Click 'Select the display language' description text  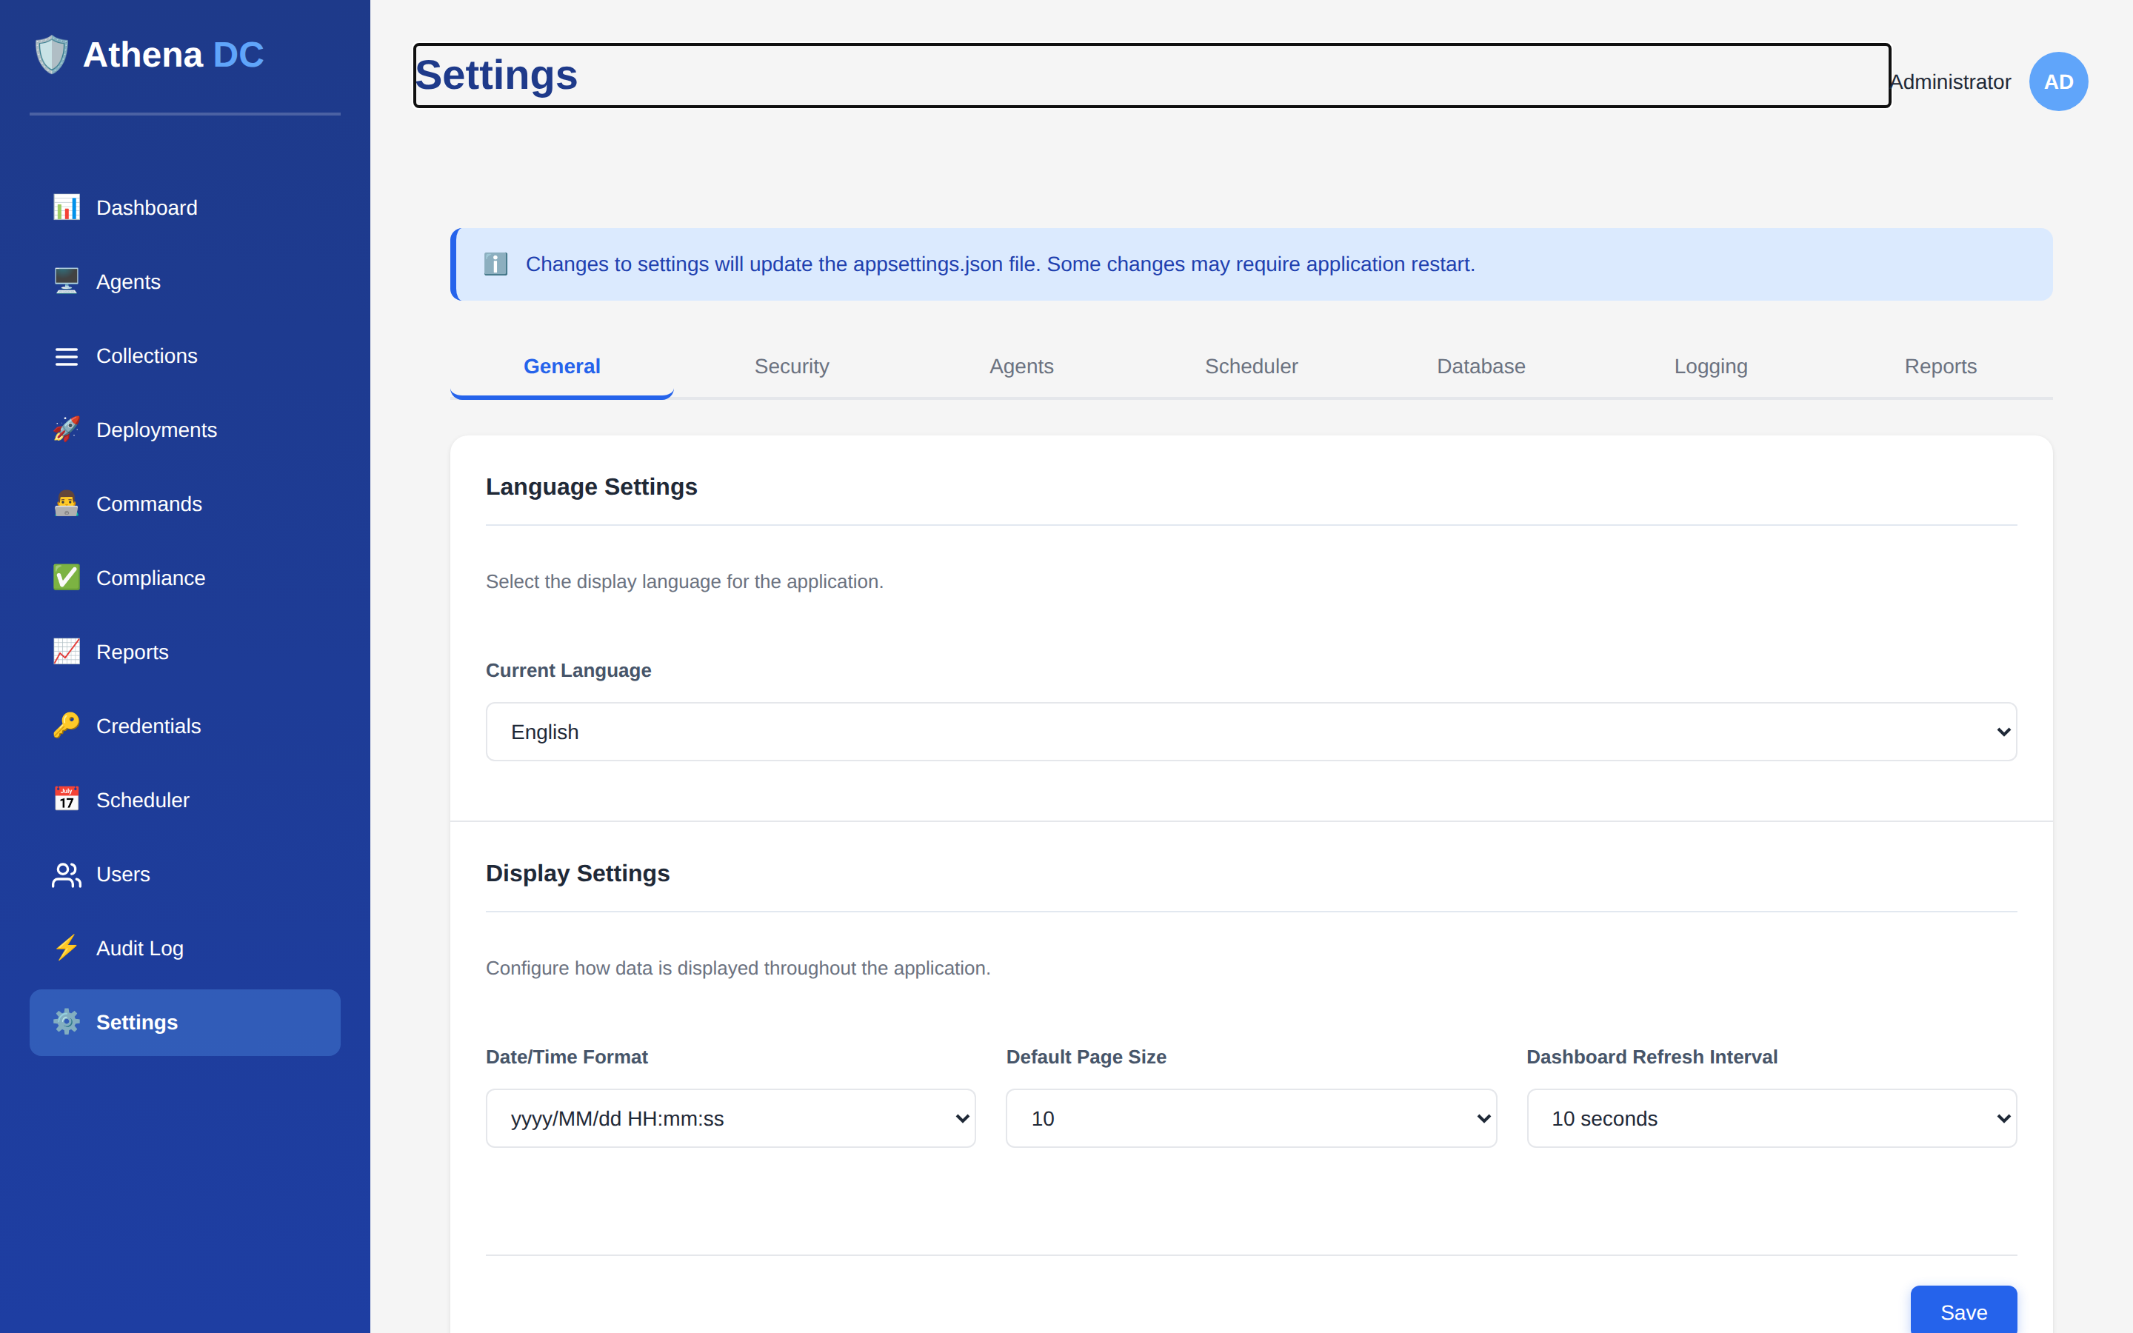[x=684, y=581]
